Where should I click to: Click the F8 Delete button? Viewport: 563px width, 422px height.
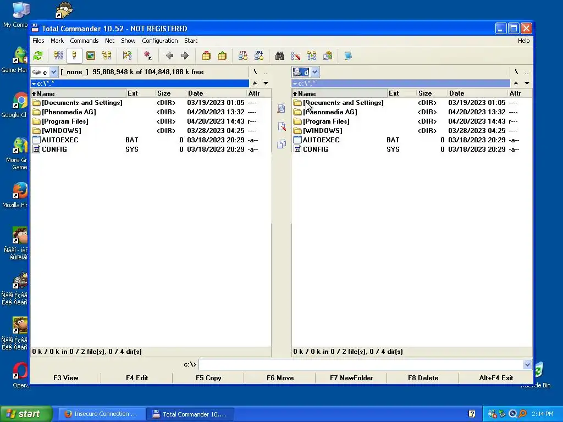[423, 378]
